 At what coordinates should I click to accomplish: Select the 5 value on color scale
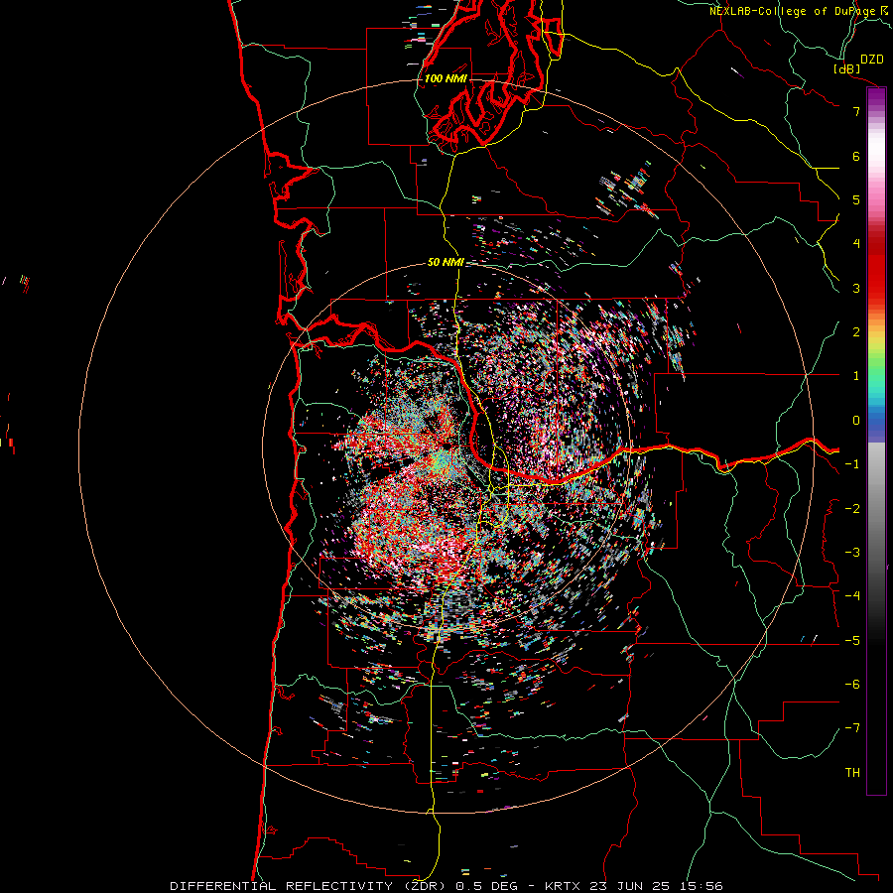tap(856, 199)
